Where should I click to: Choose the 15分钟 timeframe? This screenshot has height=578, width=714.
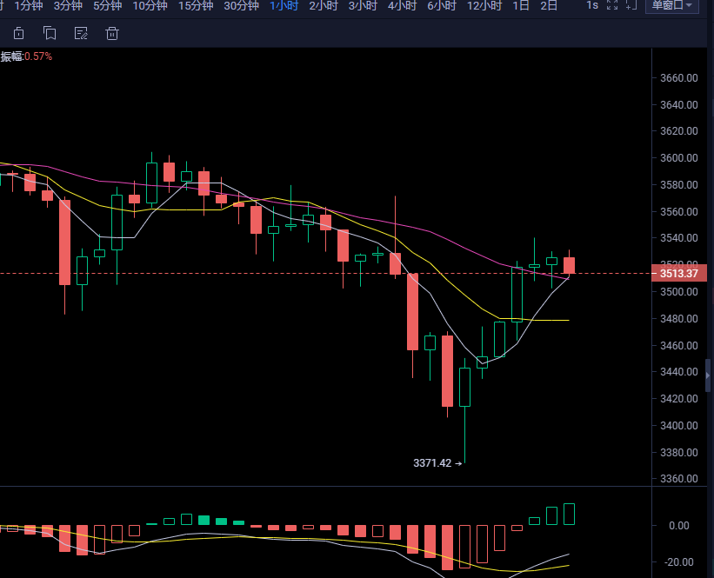[196, 5]
